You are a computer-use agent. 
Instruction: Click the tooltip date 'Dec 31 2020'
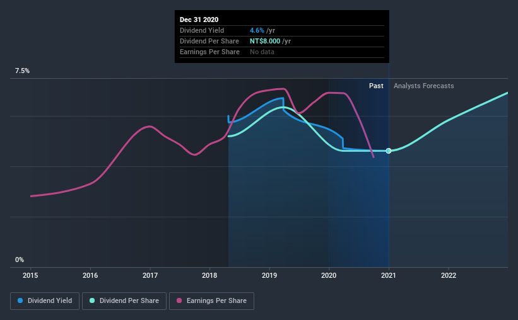[199, 20]
